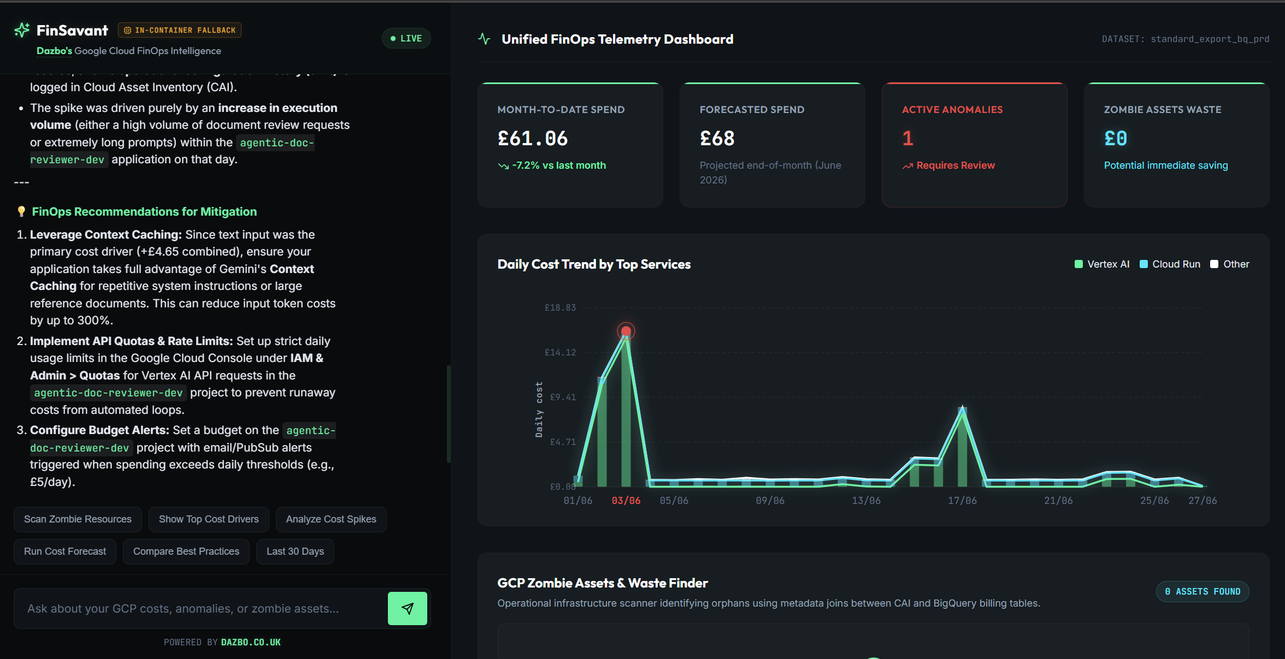This screenshot has width=1285, height=659.
Task: Click the LIVE status indicator badge
Action: pyautogui.click(x=406, y=38)
